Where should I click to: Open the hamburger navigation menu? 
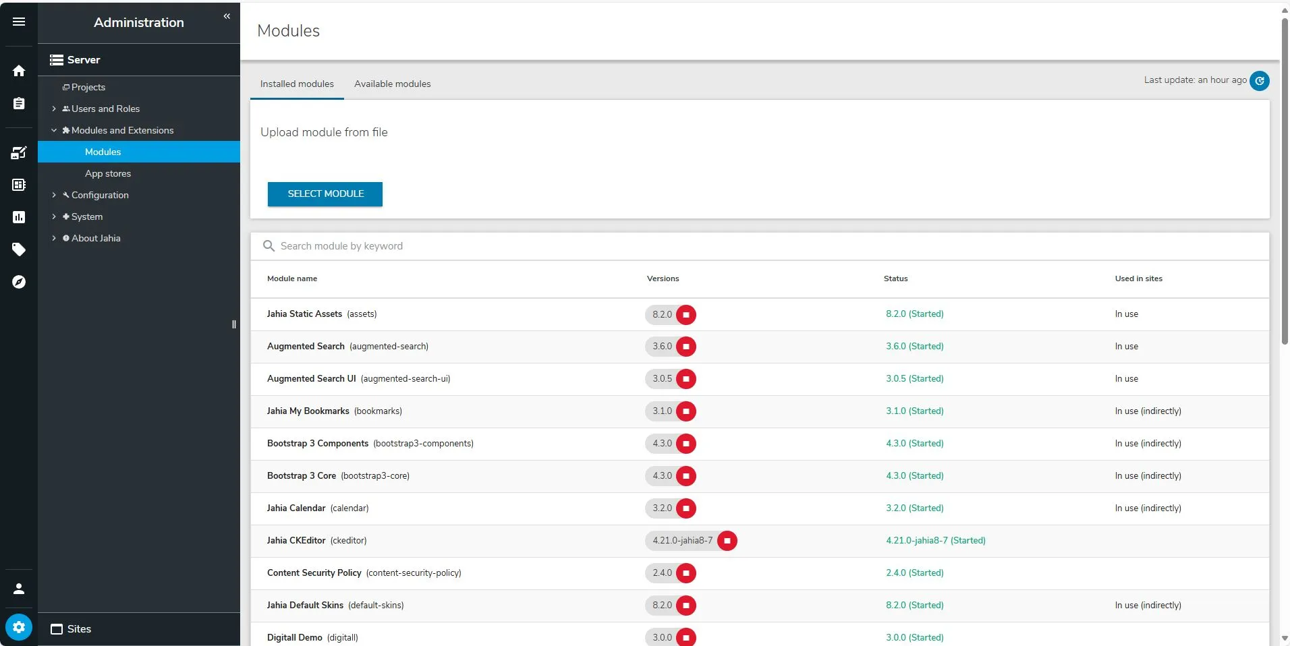click(x=18, y=22)
